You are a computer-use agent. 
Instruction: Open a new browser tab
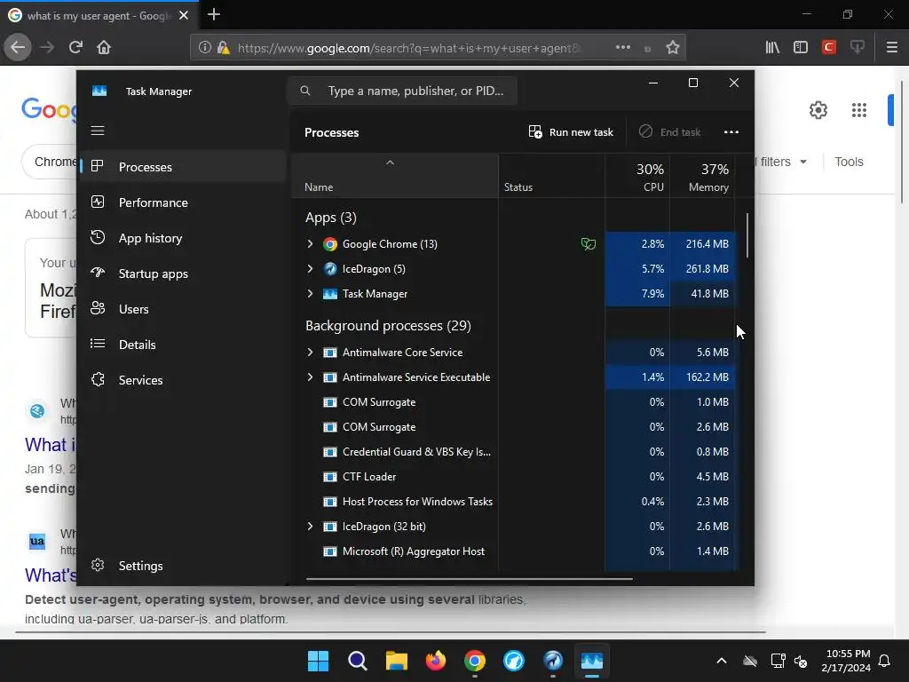click(x=213, y=14)
